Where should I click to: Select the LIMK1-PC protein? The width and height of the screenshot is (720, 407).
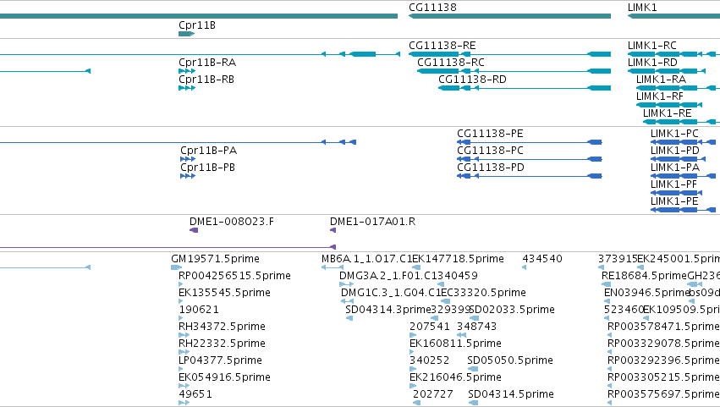(x=684, y=142)
